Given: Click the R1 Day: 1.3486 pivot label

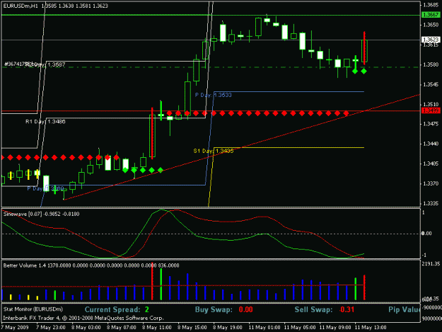Looking at the screenshot, I should tap(45, 122).
